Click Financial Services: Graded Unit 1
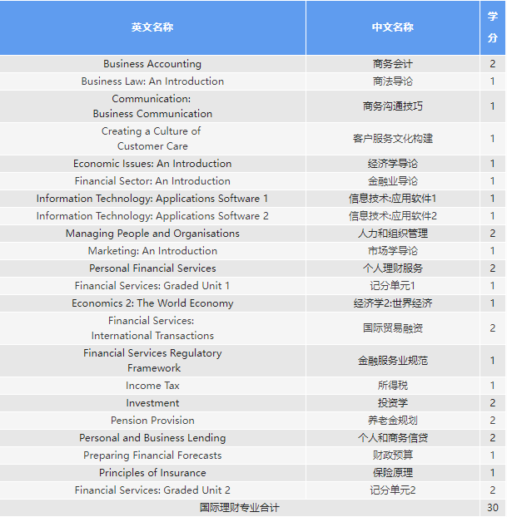 click(x=152, y=286)
